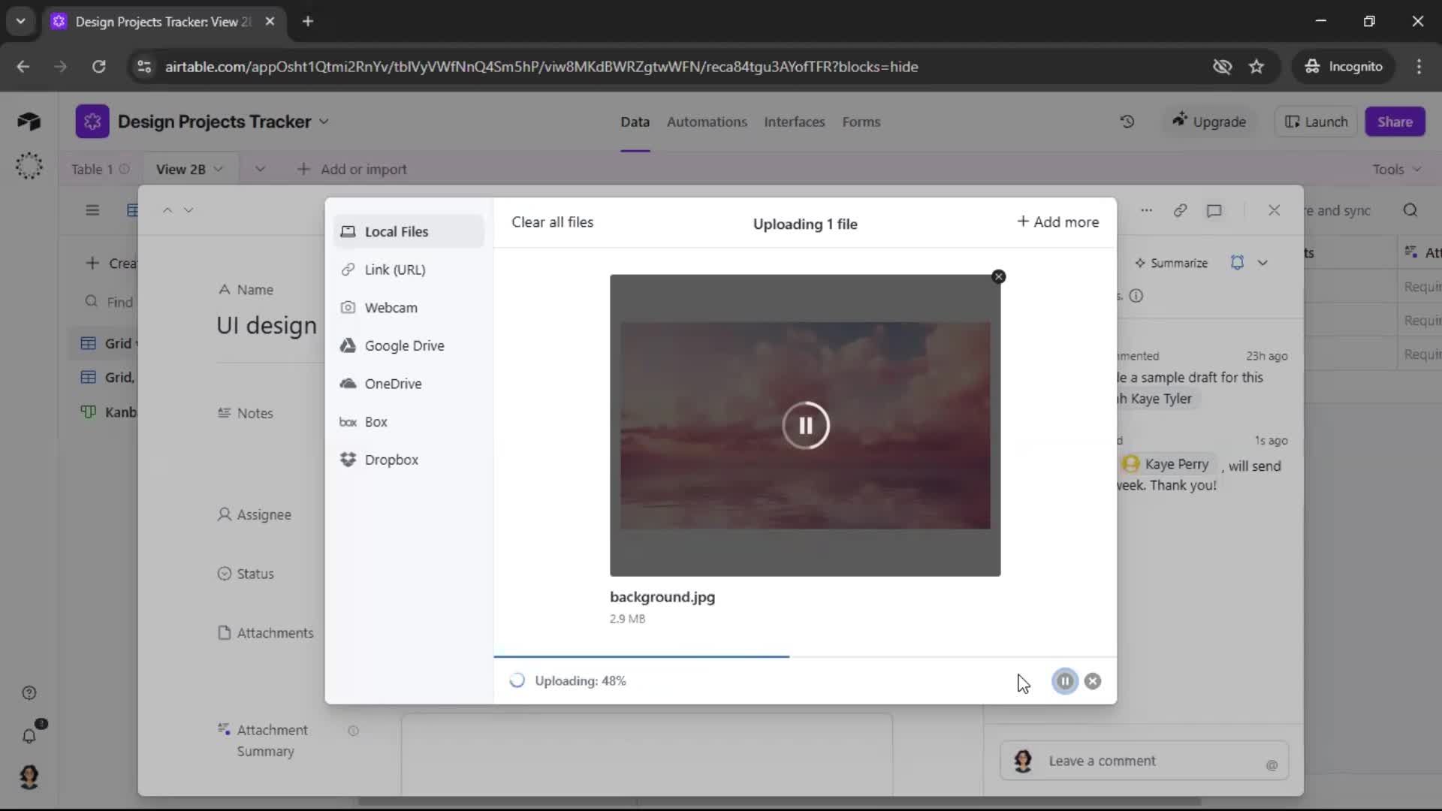Copy the record link icon
This screenshot has width=1442, height=811.
coord(1180,211)
